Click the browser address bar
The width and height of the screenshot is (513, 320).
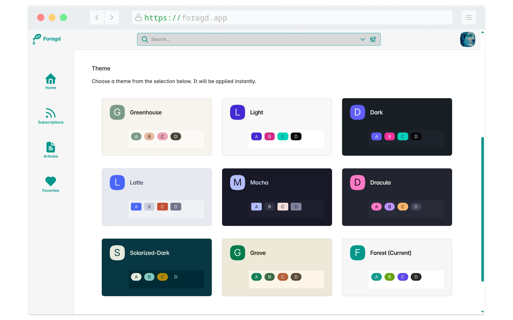pos(292,18)
